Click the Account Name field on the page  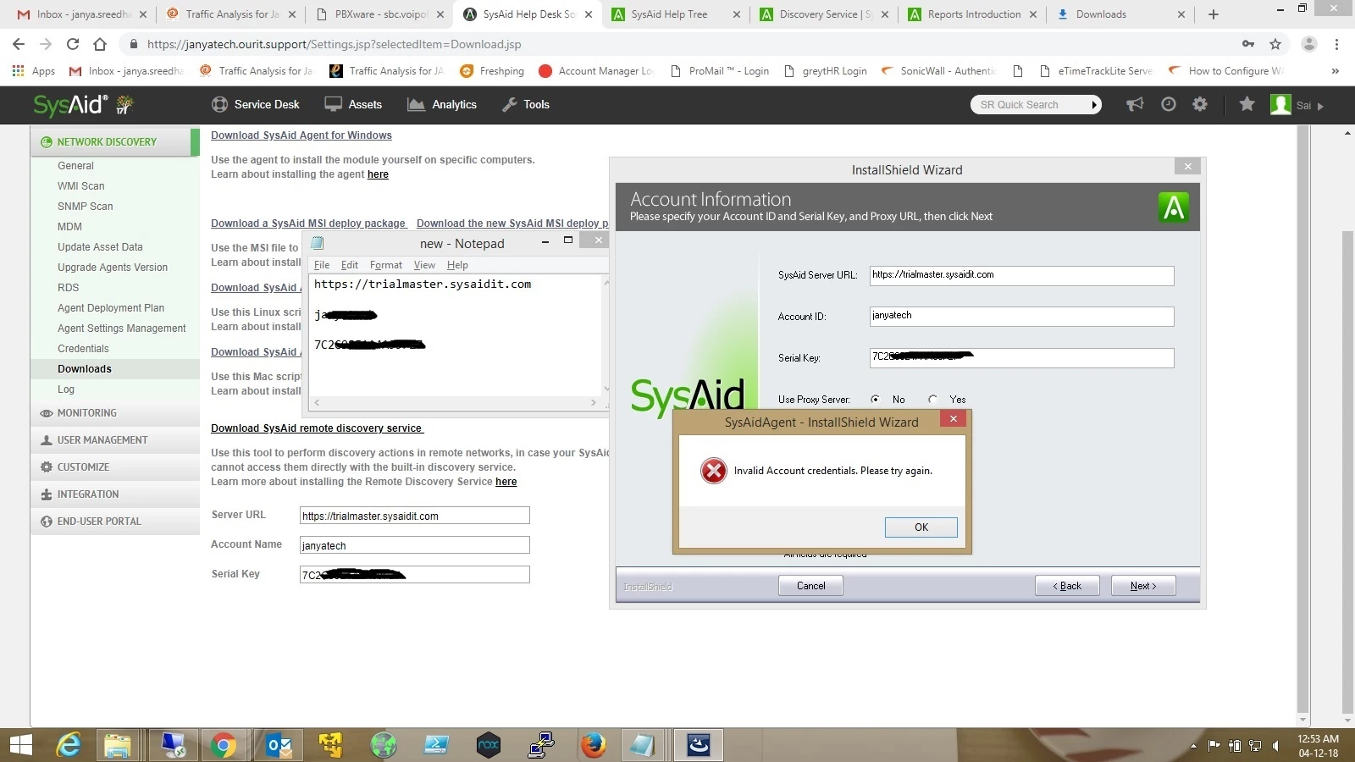pyautogui.click(x=415, y=545)
